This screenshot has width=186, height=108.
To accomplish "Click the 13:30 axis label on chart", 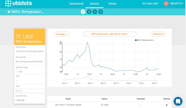I will pyautogui.click(x=89, y=74).
